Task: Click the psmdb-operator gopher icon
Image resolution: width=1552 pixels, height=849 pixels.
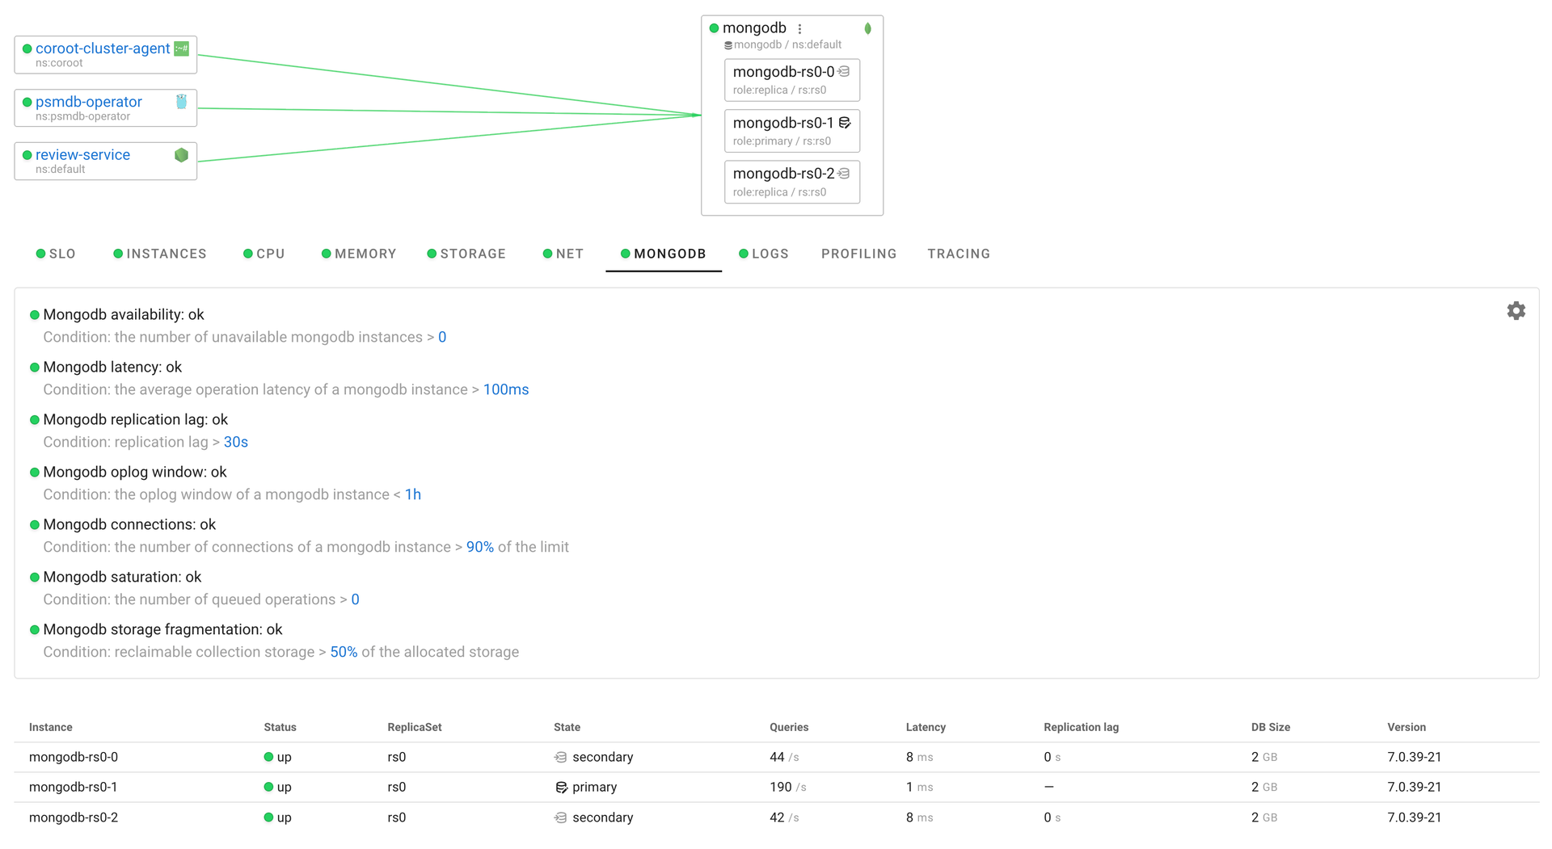Action: pos(182,102)
